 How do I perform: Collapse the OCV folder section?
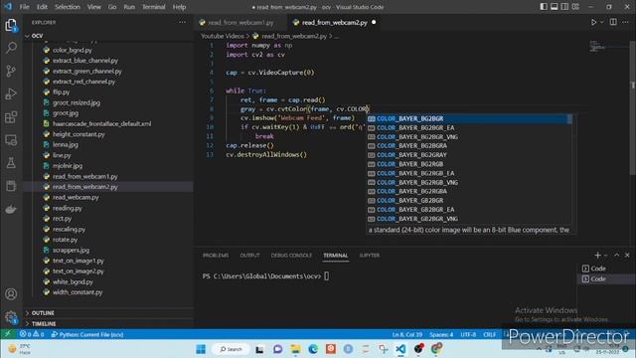click(x=37, y=36)
